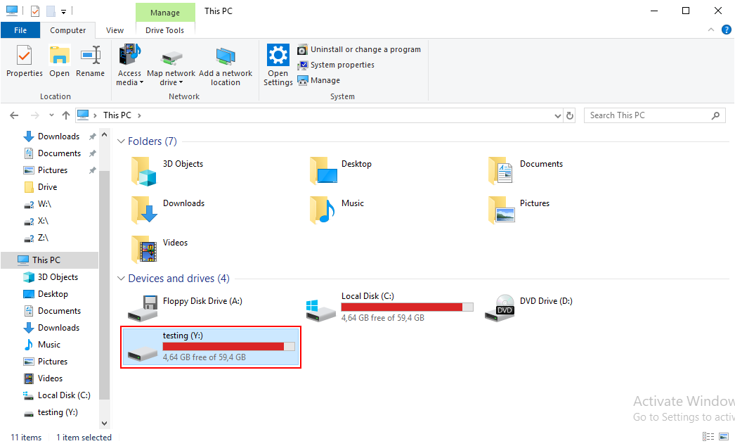735x446 pixels.
Task: Minimize the ribbon with the chevron
Action: pos(712,30)
